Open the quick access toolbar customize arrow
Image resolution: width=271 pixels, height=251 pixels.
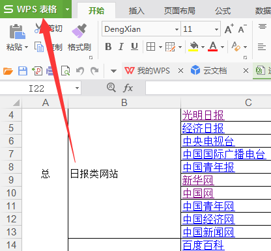pos(113,71)
